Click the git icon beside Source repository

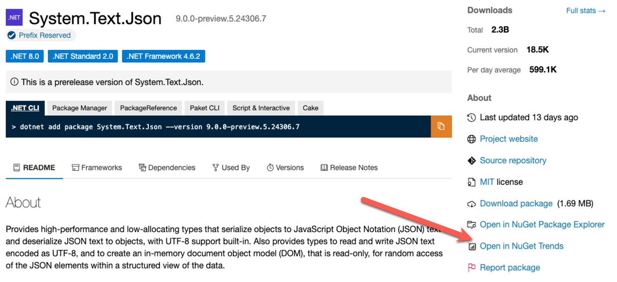tap(471, 161)
